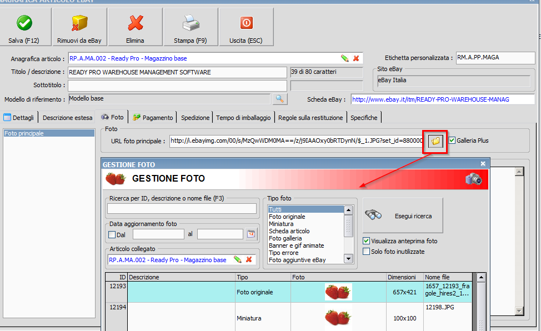Open the Descrizione estesa tab
The height and width of the screenshot is (331, 541).
tap(67, 118)
